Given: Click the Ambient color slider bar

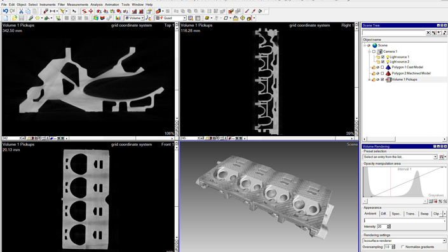Looking at the screenshot, I should pyautogui.click(x=404, y=221).
